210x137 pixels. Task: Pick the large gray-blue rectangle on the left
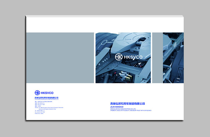click(x=60, y=58)
